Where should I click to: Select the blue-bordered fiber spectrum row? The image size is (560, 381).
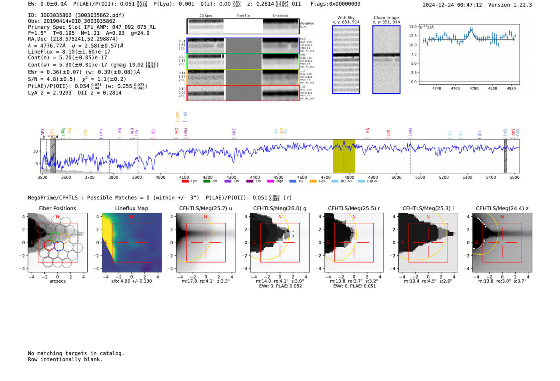[x=243, y=46]
